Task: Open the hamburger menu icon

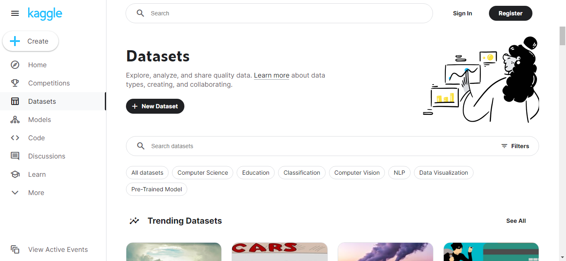Action: (x=15, y=13)
